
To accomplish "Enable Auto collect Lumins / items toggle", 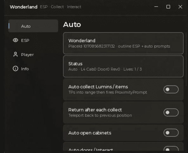I will tap(171, 89).
